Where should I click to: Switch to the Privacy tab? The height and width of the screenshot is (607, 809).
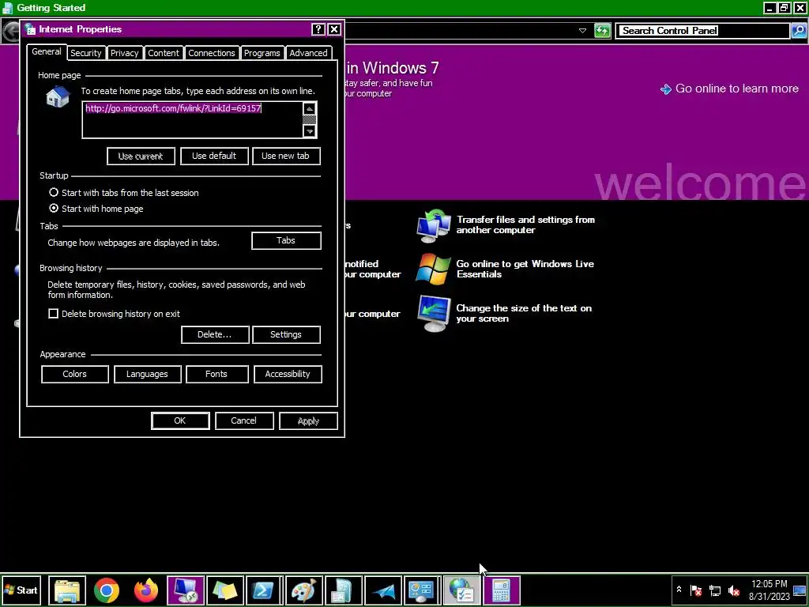tap(124, 53)
